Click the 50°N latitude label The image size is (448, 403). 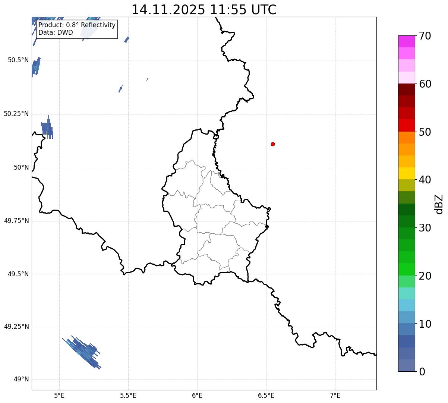click(21, 167)
